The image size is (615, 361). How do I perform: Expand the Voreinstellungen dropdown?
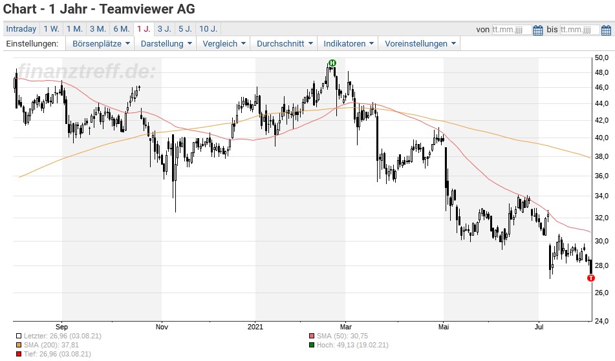pyautogui.click(x=420, y=43)
